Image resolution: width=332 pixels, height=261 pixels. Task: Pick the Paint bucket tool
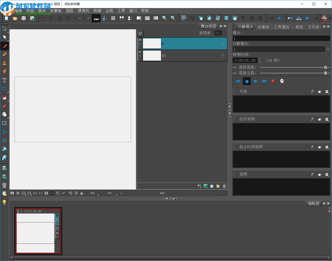pyautogui.click(x=4, y=97)
